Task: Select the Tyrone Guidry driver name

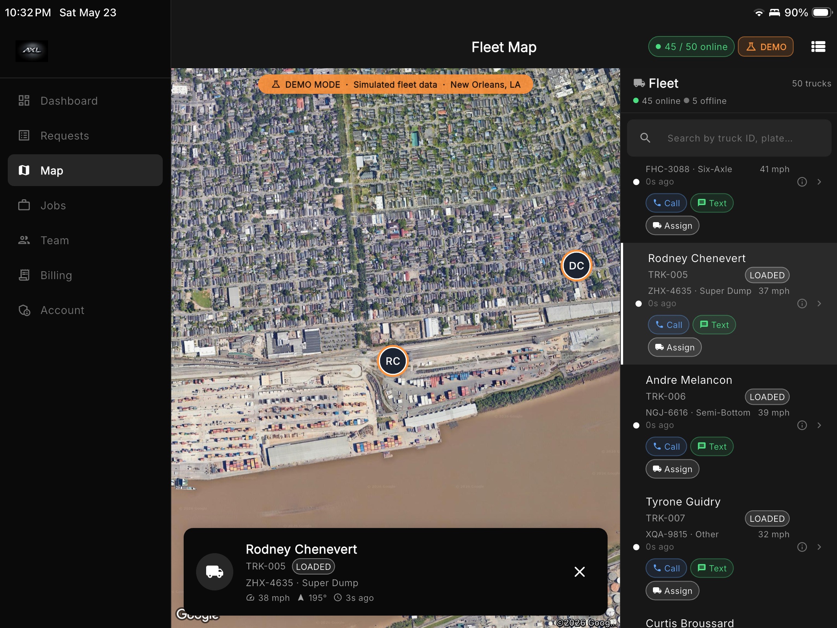Action: pos(683,502)
